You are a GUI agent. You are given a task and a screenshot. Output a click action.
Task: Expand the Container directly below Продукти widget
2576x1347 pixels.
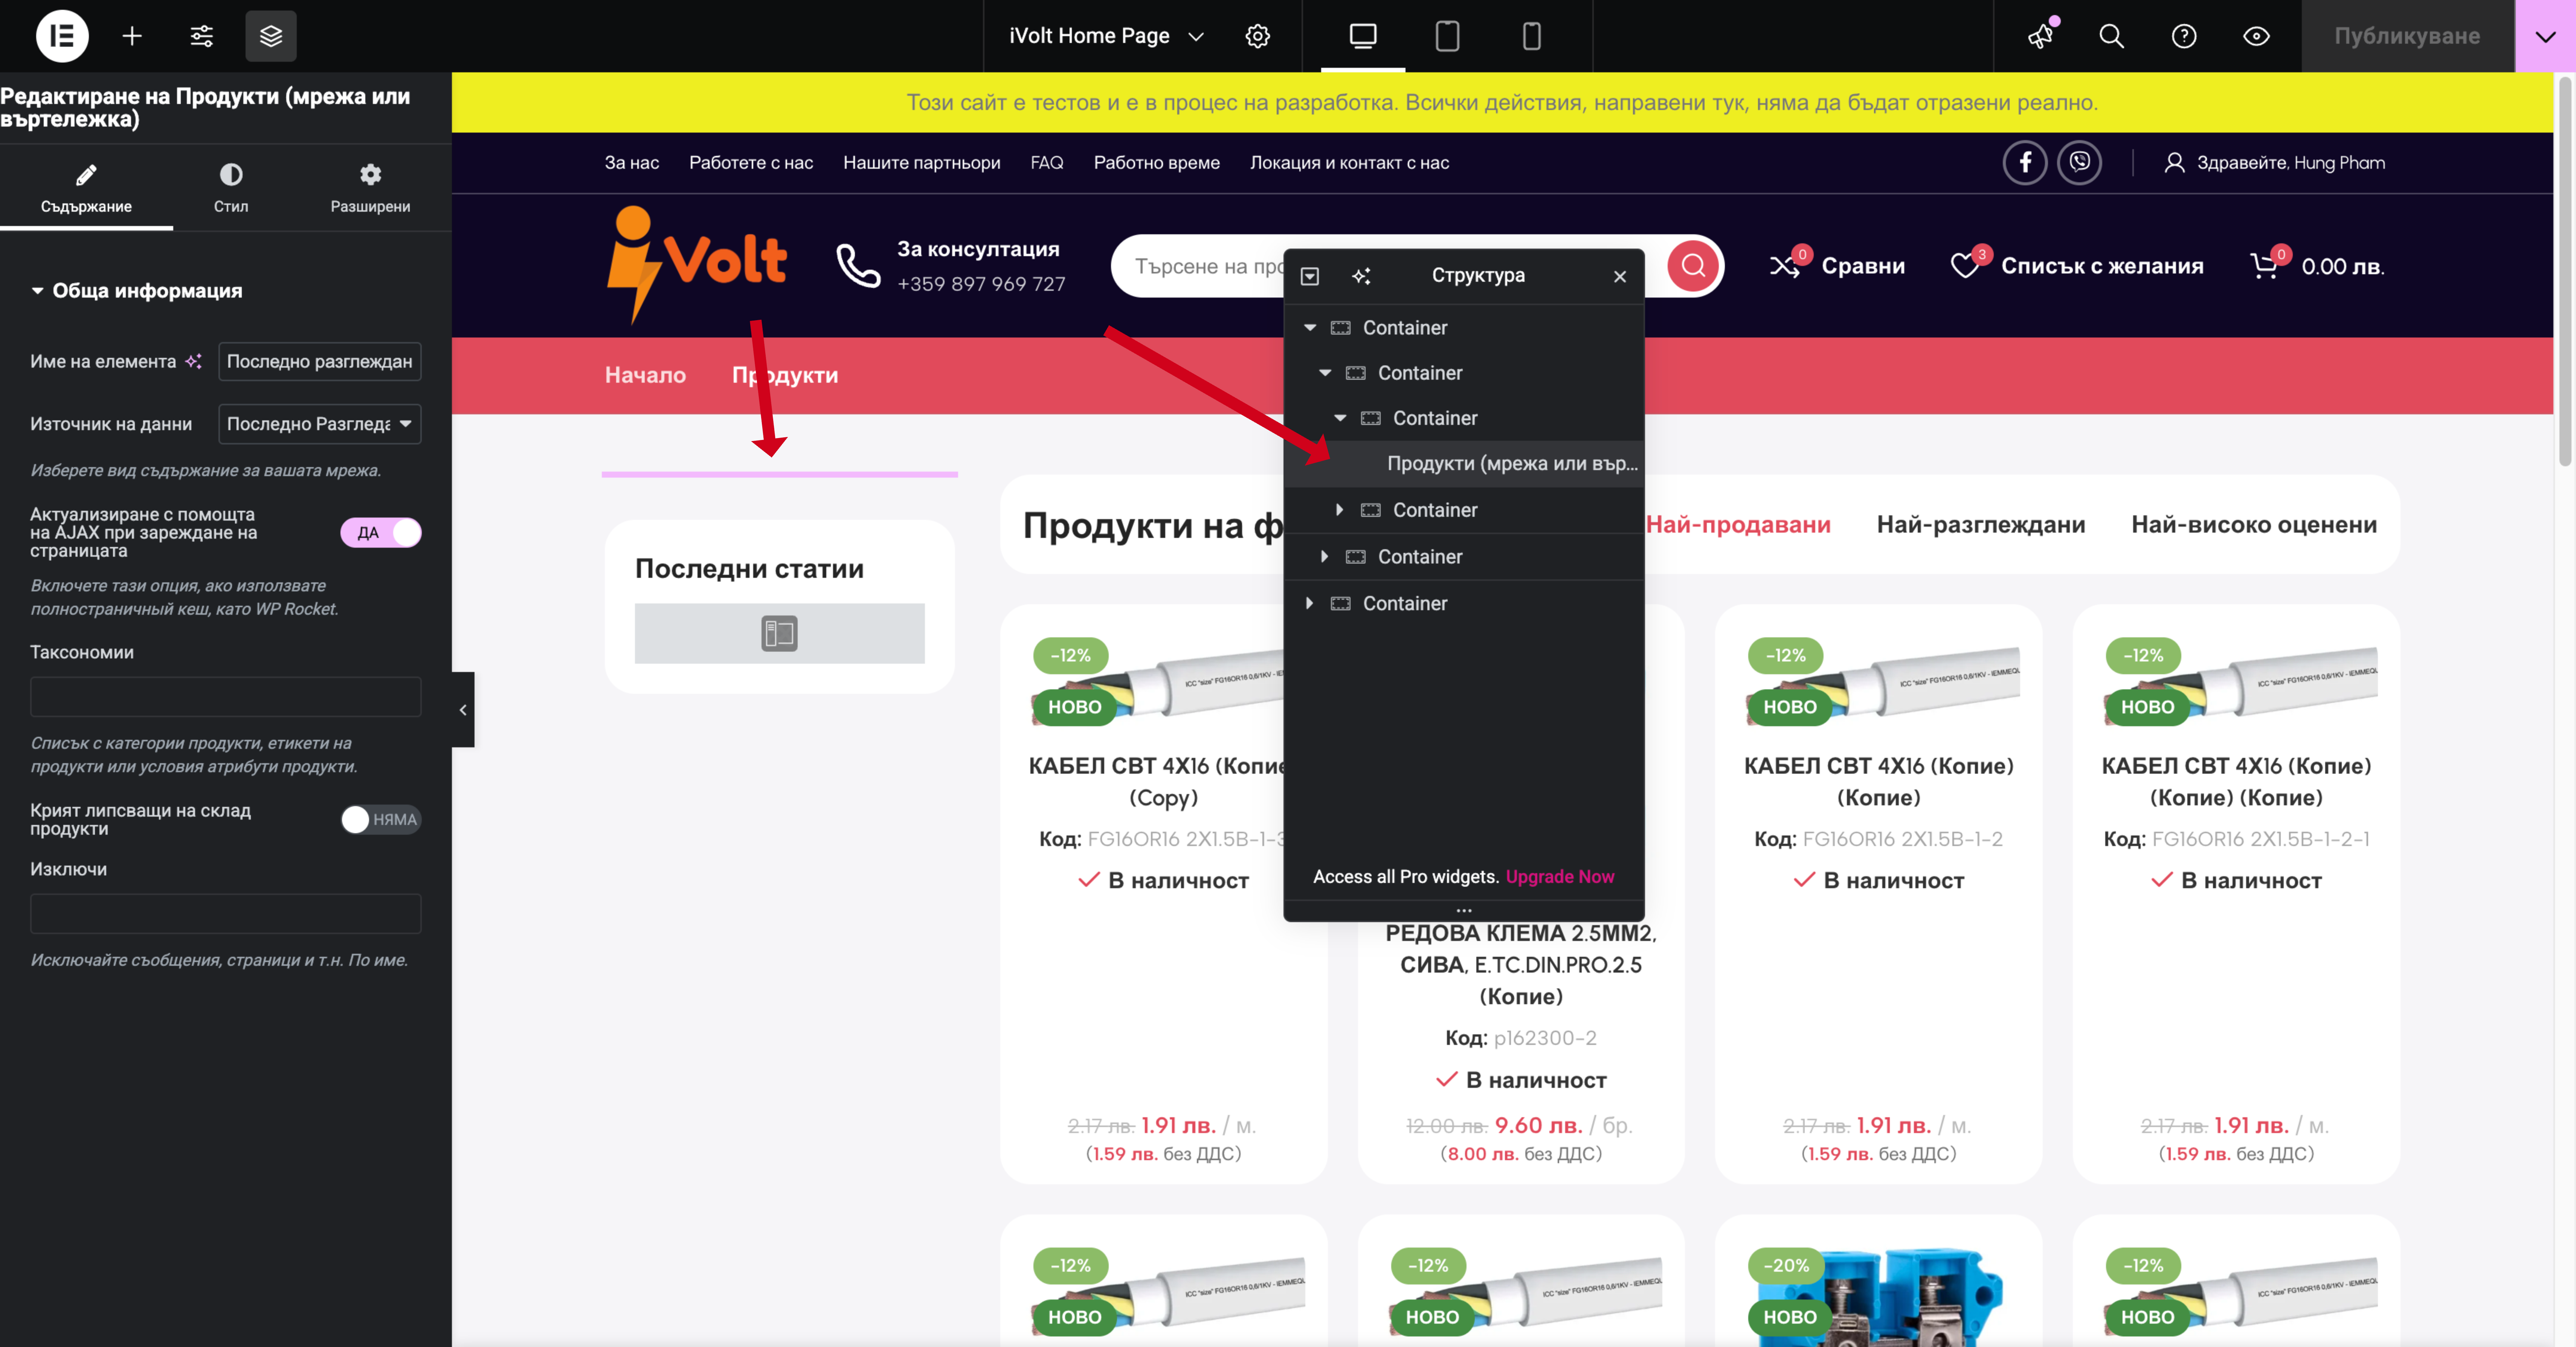click(1340, 510)
